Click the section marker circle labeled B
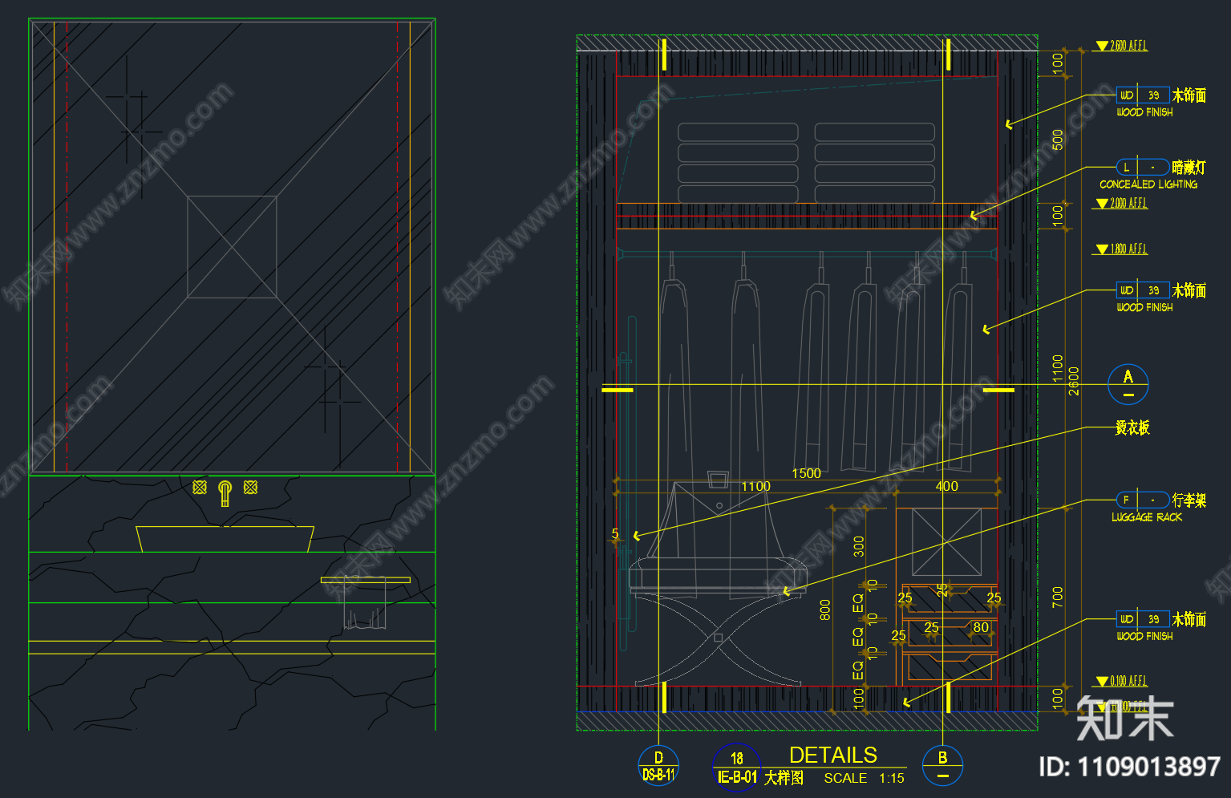Image resolution: width=1231 pixels, height=798 pixels. coord(942,765)
